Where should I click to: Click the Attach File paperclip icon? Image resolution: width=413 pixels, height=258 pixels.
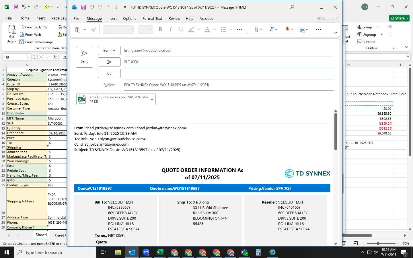(x=257, y=30)
